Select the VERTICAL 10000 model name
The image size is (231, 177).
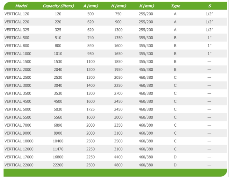(x=19, y=141)
